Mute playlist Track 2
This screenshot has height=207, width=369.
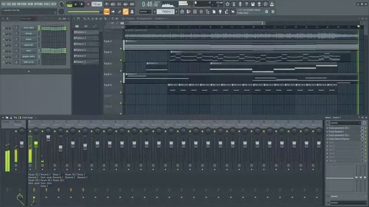[121, 49]
